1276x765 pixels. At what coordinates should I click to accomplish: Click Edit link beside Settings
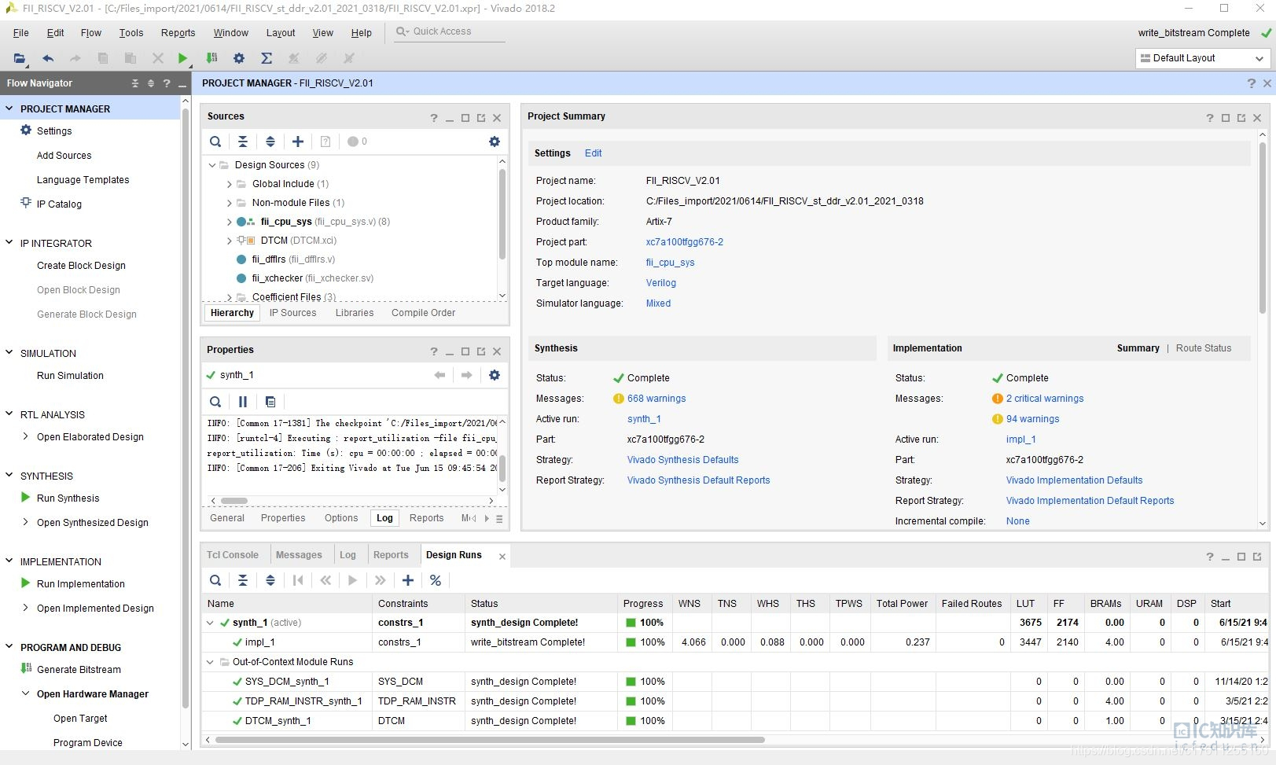594,153
